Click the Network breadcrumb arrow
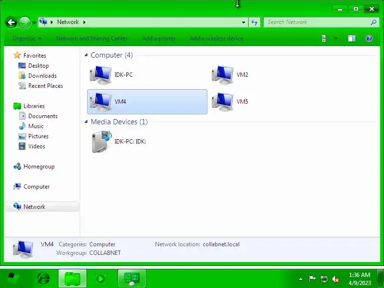The height and width of the screenshot is (288, 384). coord(84,22)
